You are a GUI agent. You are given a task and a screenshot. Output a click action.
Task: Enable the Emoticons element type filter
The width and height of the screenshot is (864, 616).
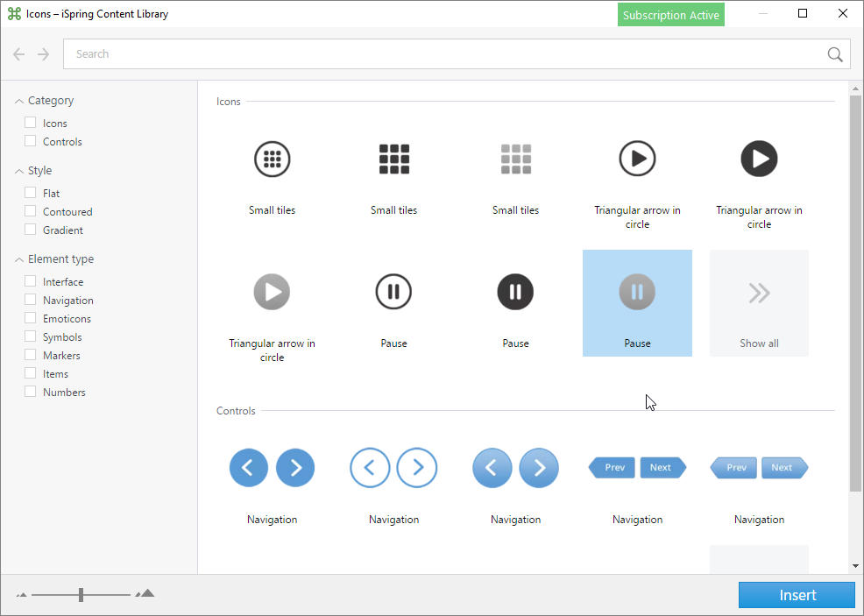point(30,318)
